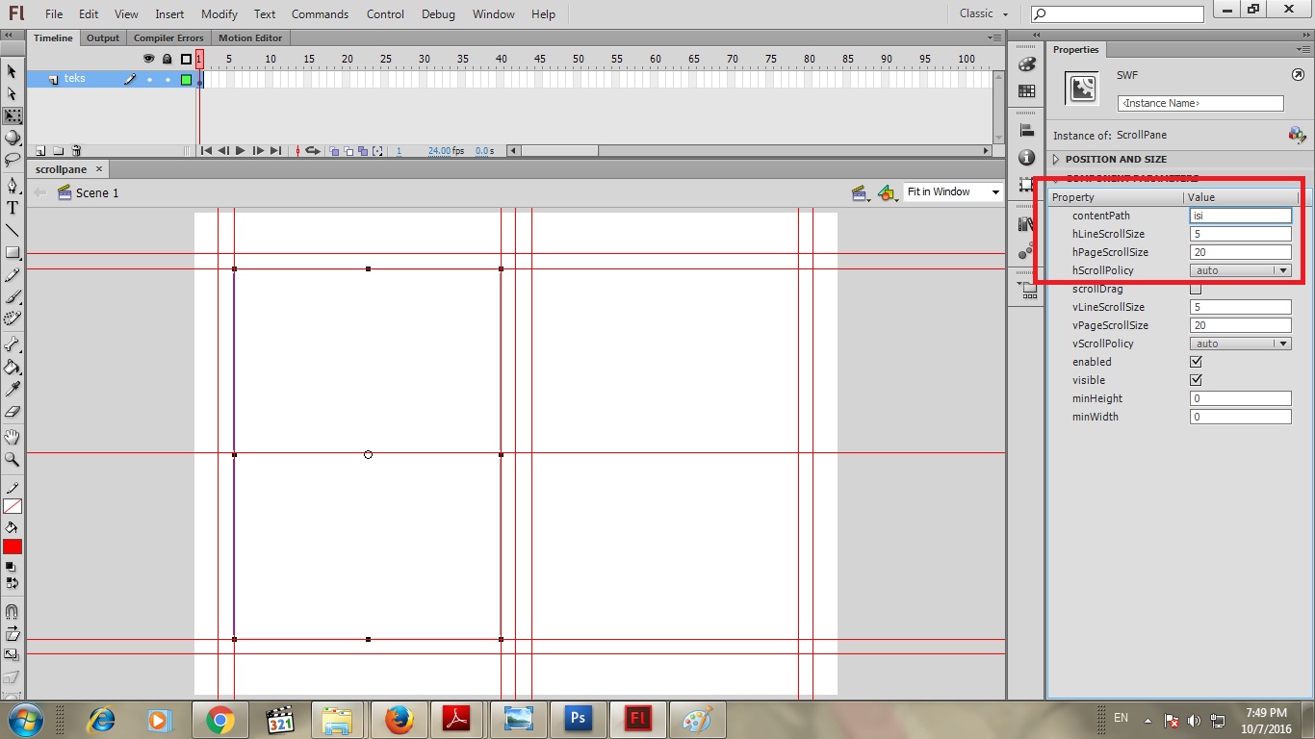Viewport: 1315px width, 739px height.
Task: Click the timeline Play button
Action: point(241,151)
